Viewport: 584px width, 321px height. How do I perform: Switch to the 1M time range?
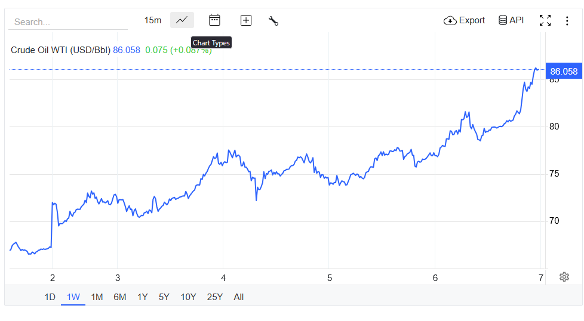tap(97, 297)
